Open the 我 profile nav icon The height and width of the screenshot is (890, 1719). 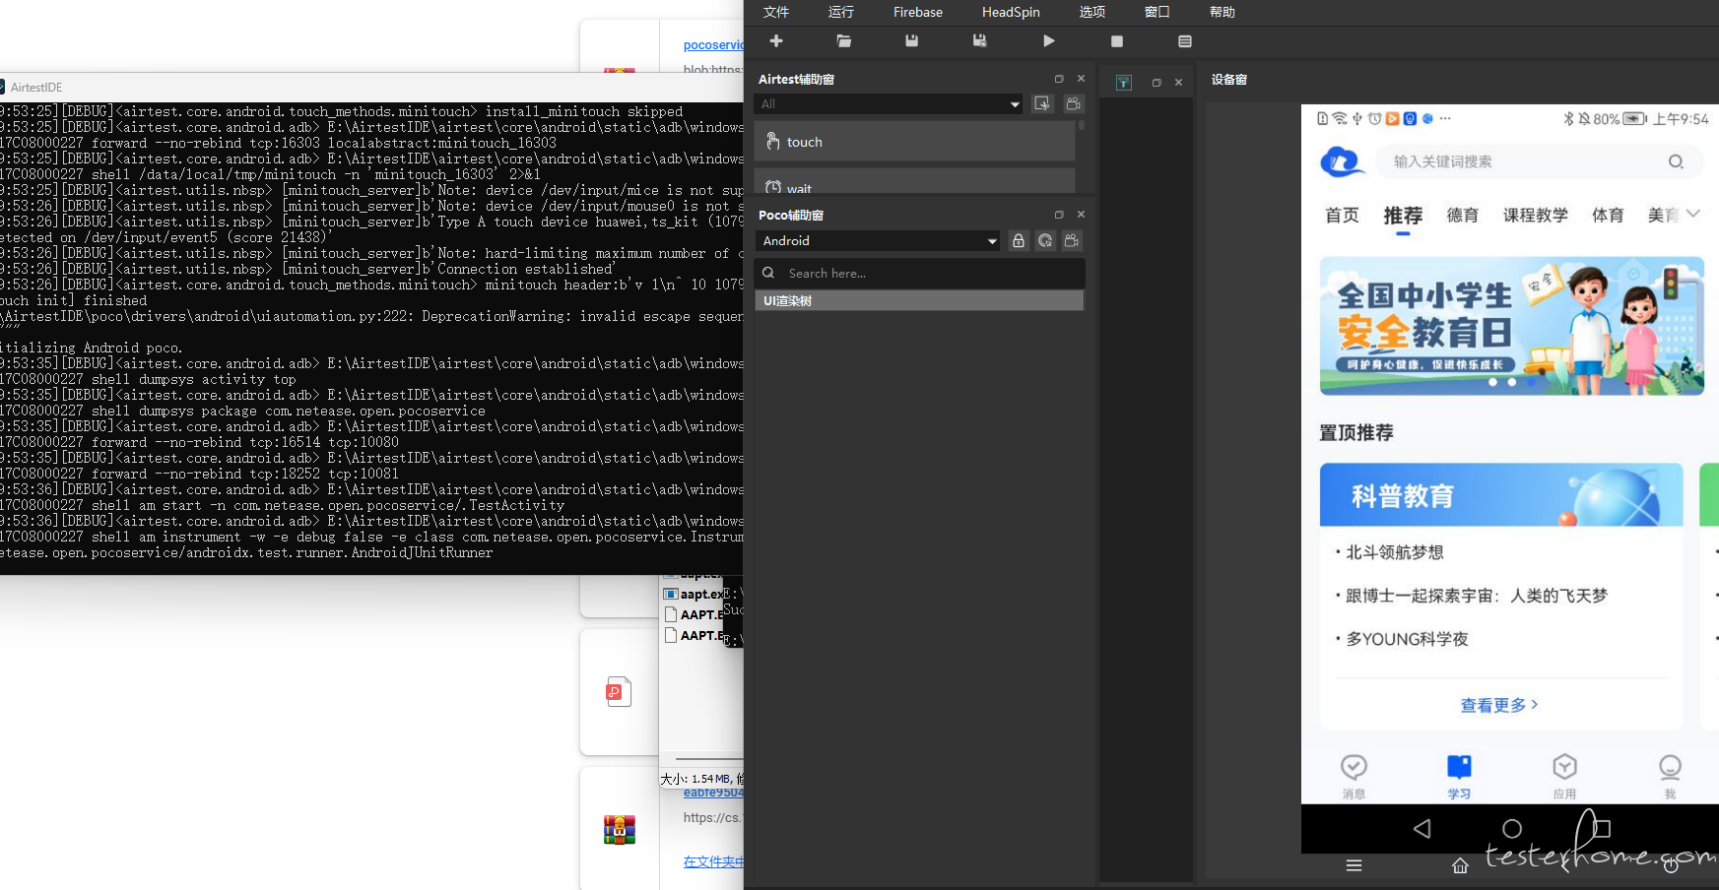[x=1670, y=776]
